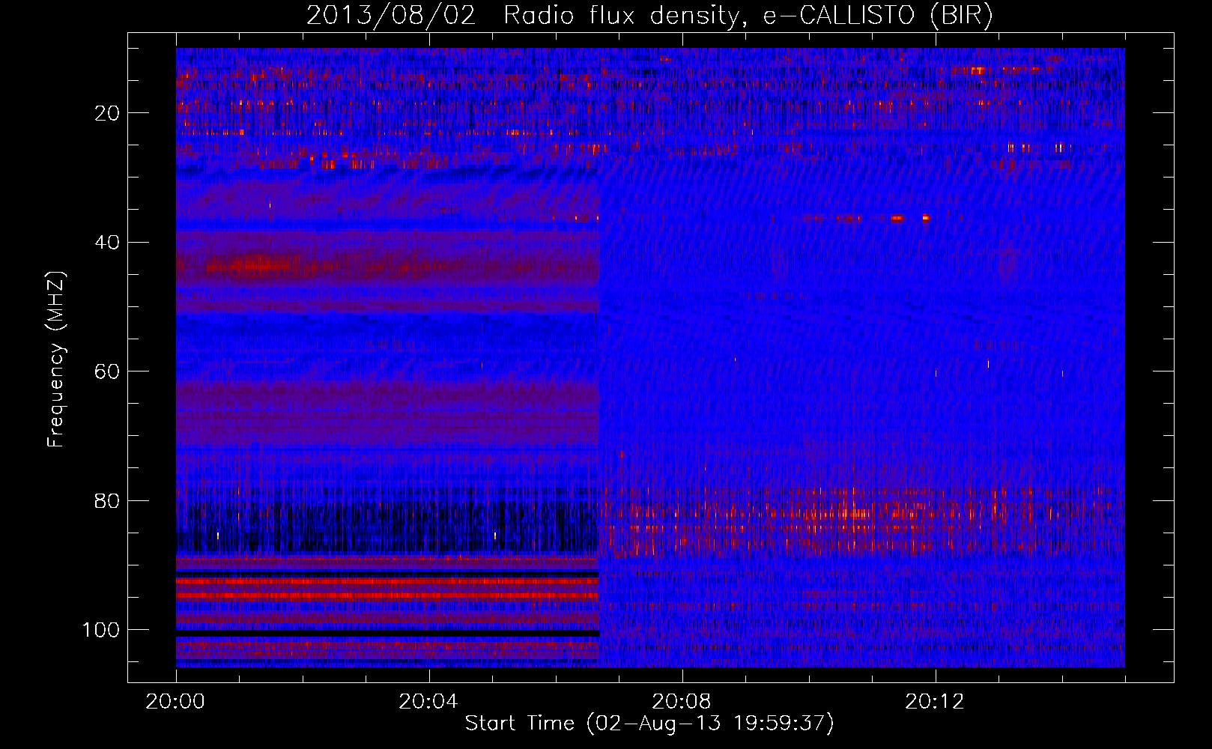Click the 40 frequency tick label
Image resolution: width=1212 pixels, height=749 pixels.
(x=106, y=243)
